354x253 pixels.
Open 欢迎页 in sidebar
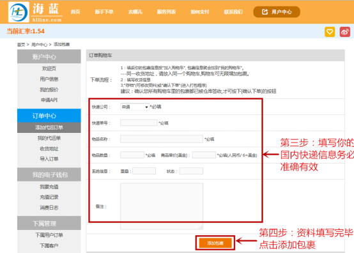[49, 68]
